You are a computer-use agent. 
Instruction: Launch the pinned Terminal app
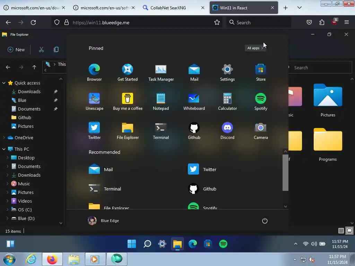click(x=161, y=131)
